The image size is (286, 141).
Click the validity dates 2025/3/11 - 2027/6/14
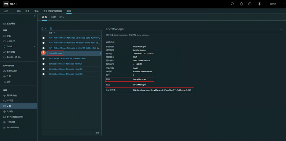click(x=143, y=54)
